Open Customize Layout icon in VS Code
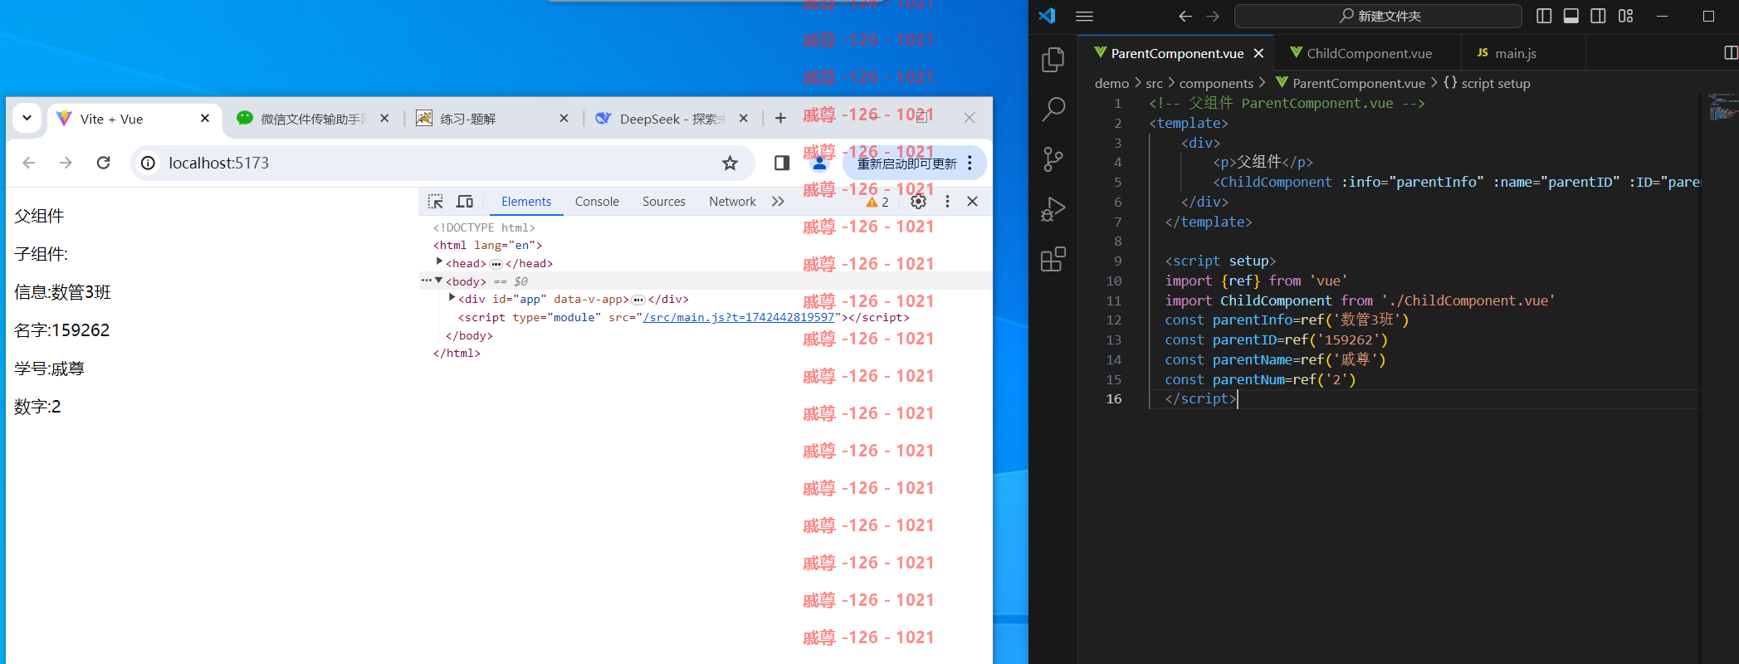 pos(1625,16)
